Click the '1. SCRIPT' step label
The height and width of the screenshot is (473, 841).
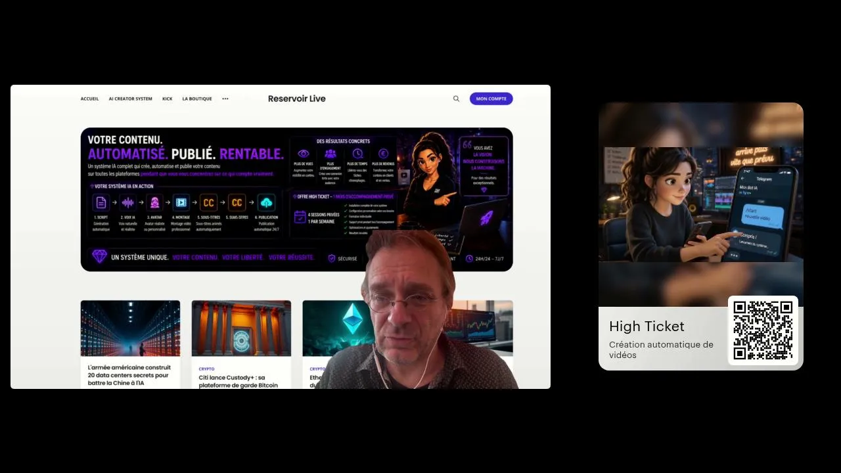pyautogui.click(x=101, y=217)
